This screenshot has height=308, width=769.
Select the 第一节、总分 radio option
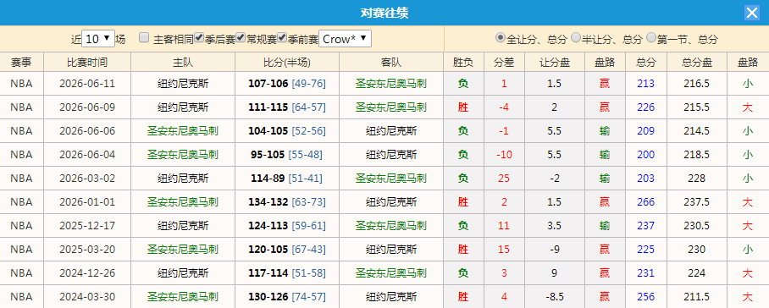point(651,37)
